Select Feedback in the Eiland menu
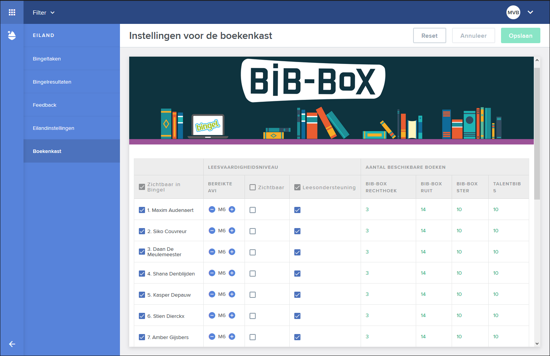Viewport: 550px width, 356px height. tap(72, 105)
